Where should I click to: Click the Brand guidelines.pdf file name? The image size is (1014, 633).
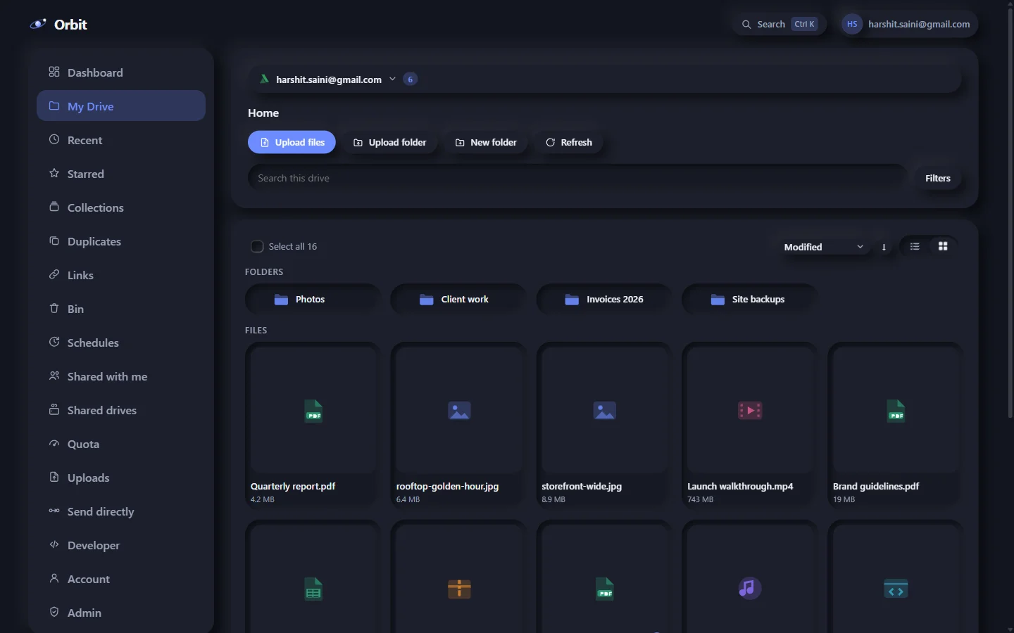tap(876, 486)
